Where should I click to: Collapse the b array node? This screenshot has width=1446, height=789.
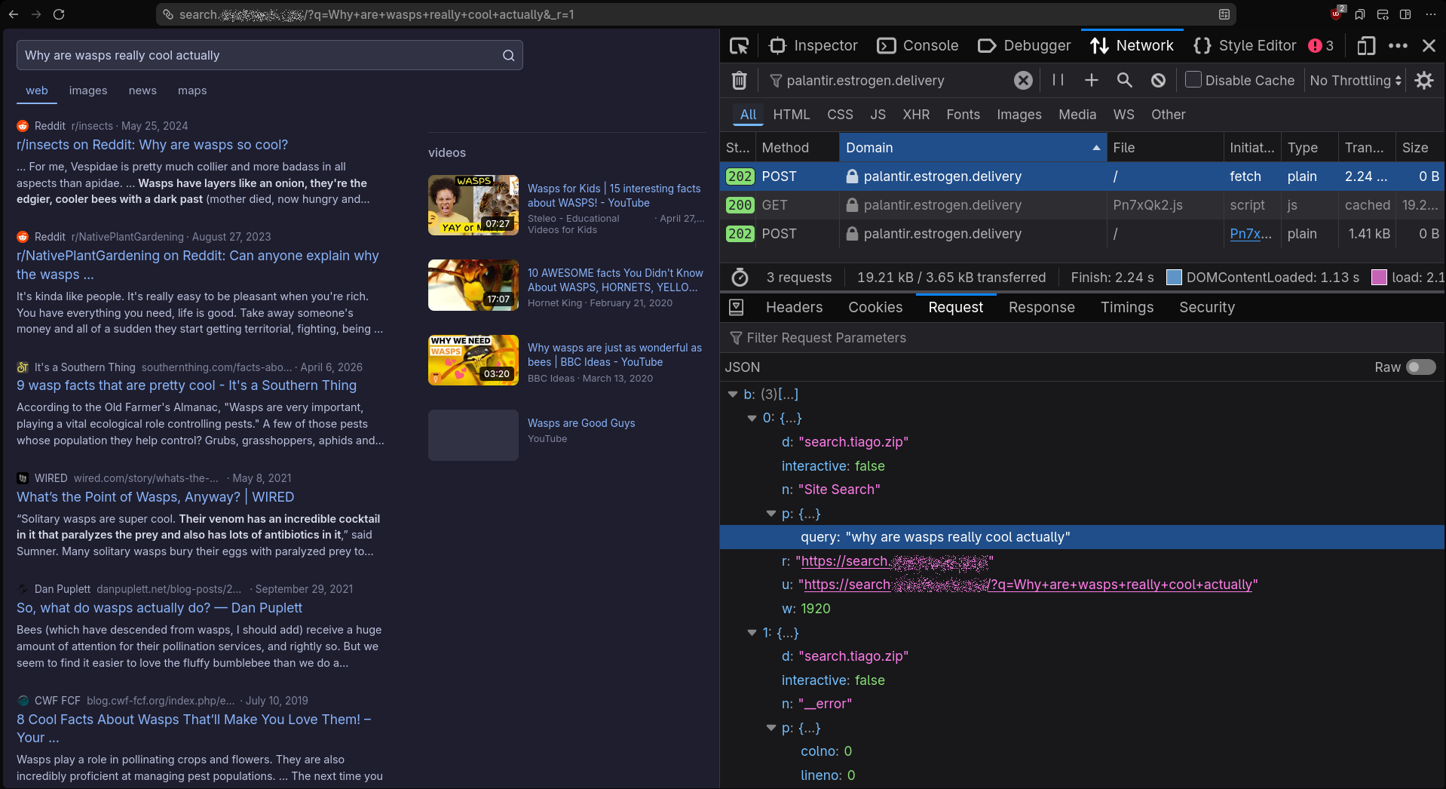(733, 394)
